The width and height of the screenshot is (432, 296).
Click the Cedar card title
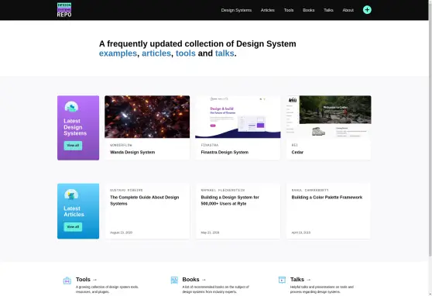[297, 153]
